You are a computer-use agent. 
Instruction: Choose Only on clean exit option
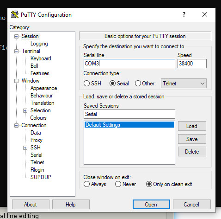pyautogui.click(x=149, y=184)
